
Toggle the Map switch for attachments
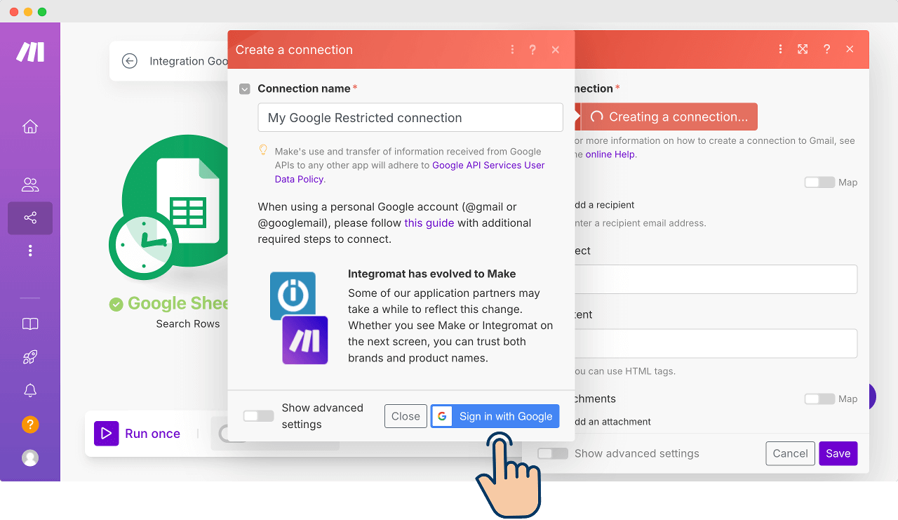point(819,399)
